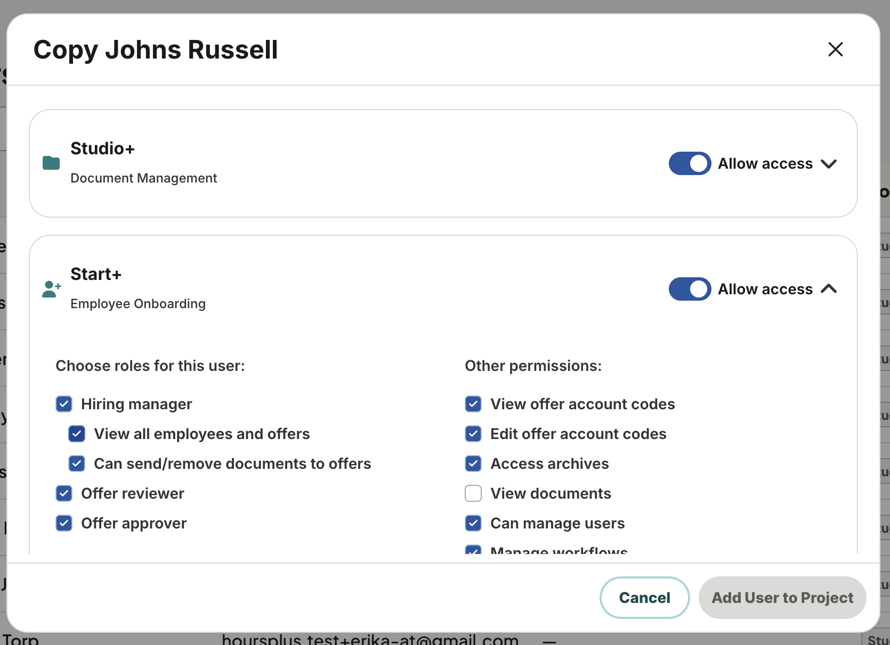Click the Start+ heading text
Image resolution: width=890 pixels, height=645 pixels.
[96, 274]
